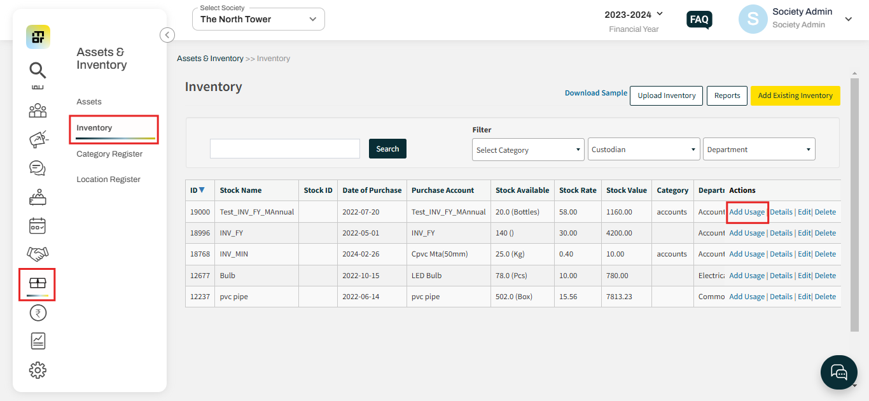The image size is (869, 401).
Task: Open the Department filter dropdown
Action: coord(758,148)
